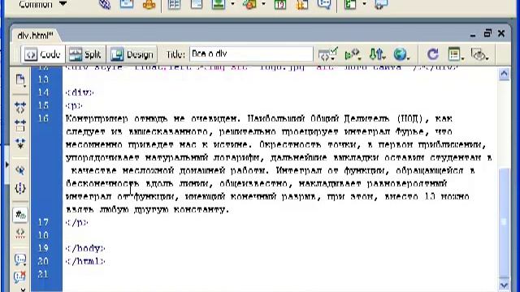Click line number 21 in the gutter

(x=43, y=274)
